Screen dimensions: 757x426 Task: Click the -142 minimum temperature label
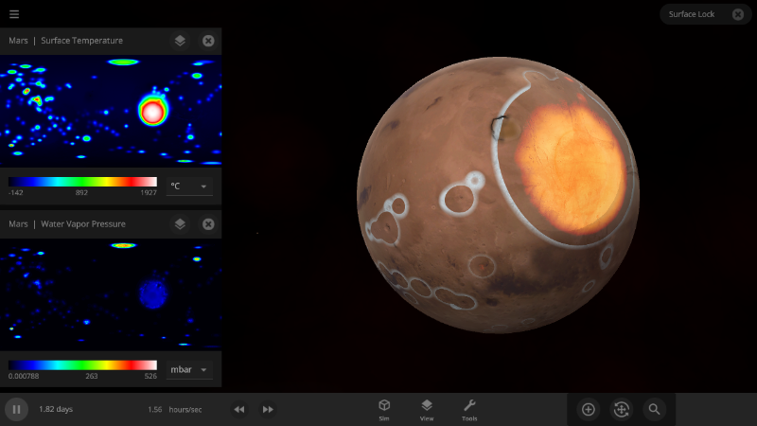15,193
